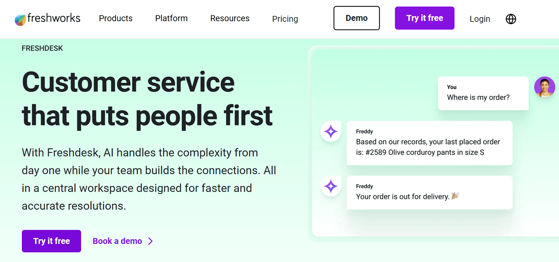Open the language globe icon
This screenshot has height=262, width=559.
pos(511,19)
